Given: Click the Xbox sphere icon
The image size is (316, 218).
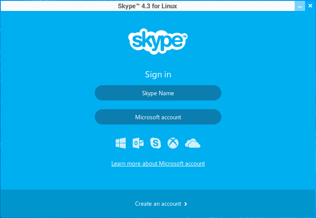Looking at the screenshot, I should coord(173,143).
